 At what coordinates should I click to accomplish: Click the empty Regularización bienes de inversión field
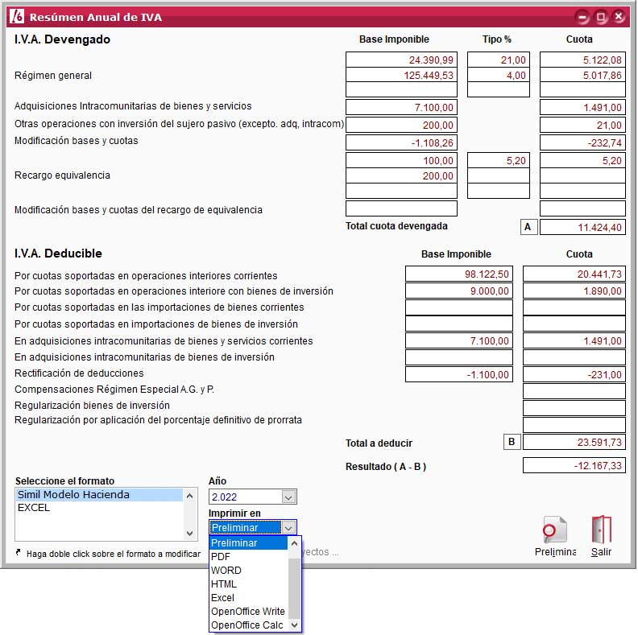point(574,408)
